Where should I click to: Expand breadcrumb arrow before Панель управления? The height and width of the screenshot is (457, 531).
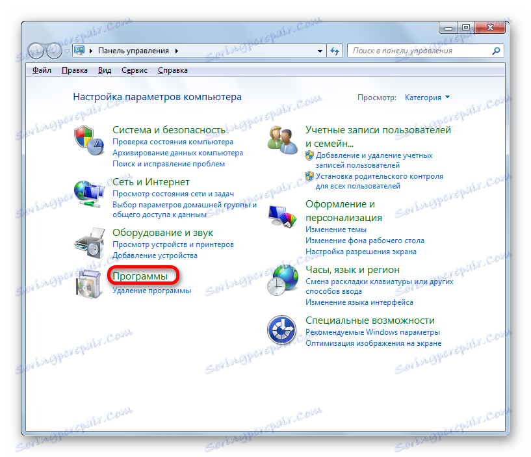click(91, 51)
